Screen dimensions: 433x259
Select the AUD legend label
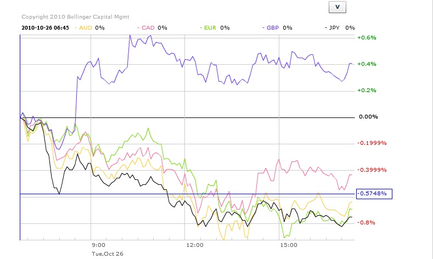point(85,27)
